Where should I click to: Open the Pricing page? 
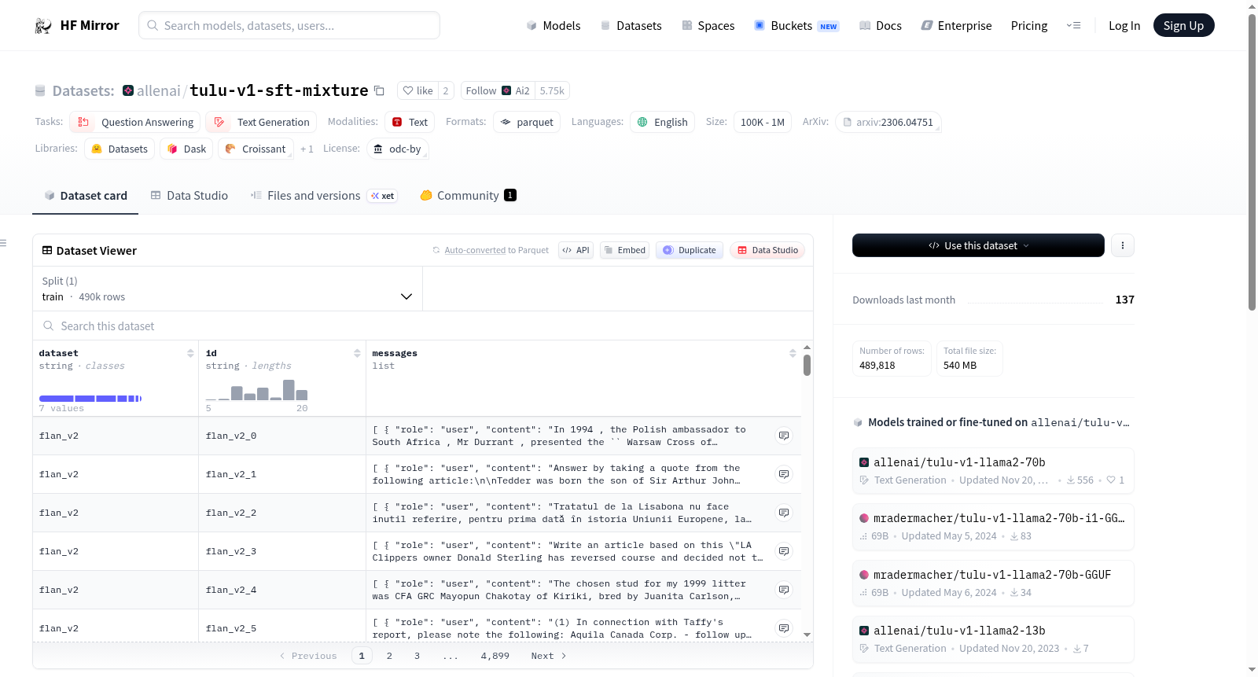click(x=1029, y=26)
